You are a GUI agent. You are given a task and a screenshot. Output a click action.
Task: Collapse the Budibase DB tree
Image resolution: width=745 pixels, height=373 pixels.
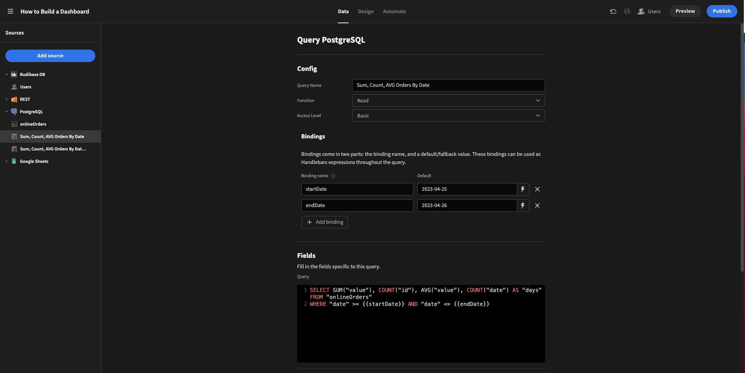click(7, 74)
